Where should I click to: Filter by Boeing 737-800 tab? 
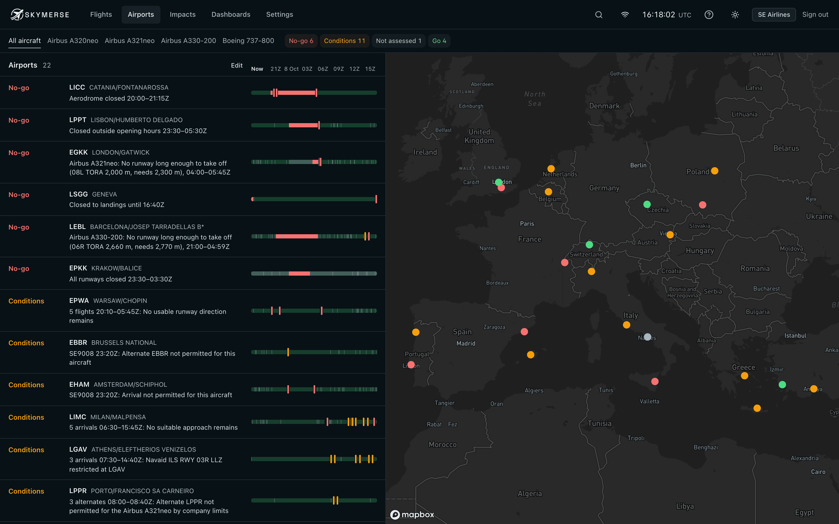[248, 41]
